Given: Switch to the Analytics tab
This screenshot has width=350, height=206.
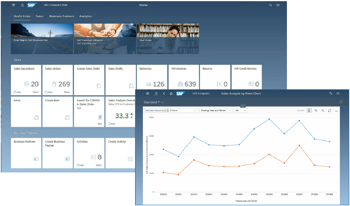Looking at the screenshot, I should click(x=85, y=16).
